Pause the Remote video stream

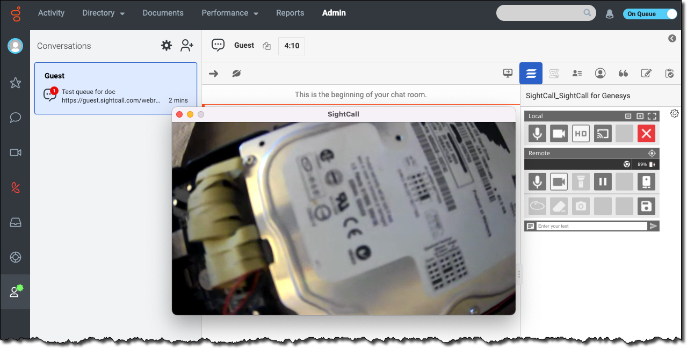tap(603, 181)
